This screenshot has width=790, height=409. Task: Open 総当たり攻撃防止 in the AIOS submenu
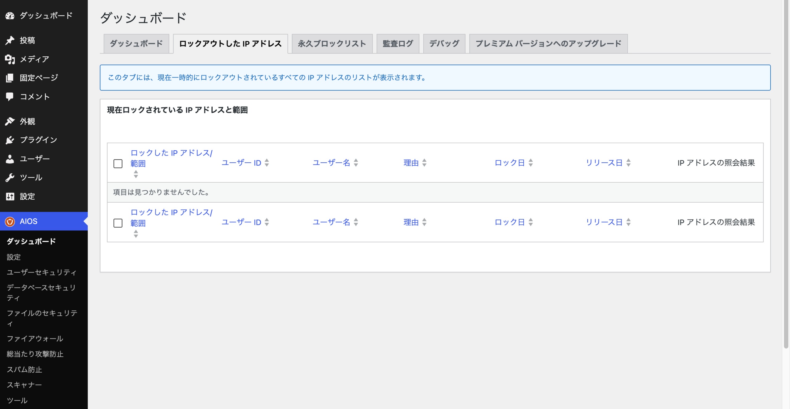coord(35,354)
